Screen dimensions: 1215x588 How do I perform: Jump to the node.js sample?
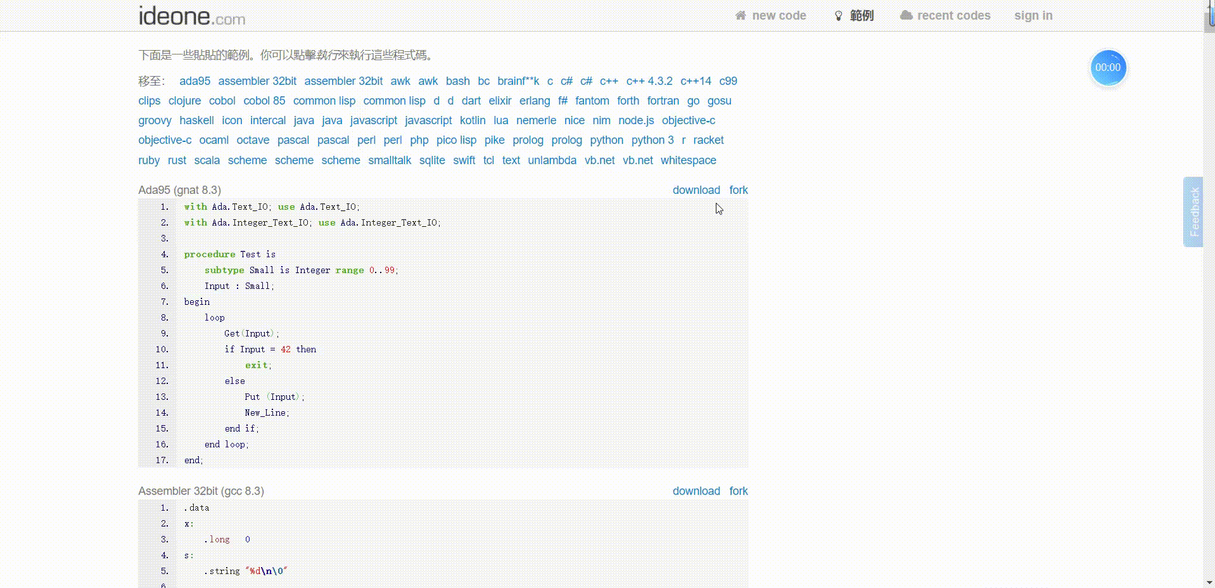click(636, 120)
